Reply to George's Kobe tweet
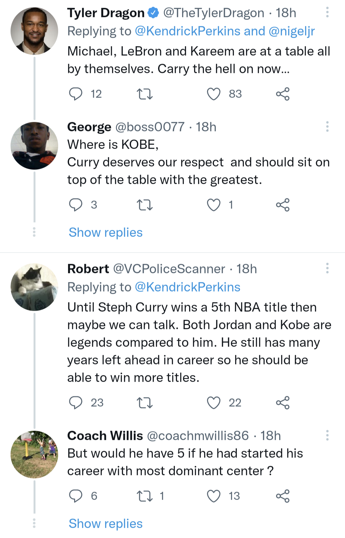 tap(76, 205)
